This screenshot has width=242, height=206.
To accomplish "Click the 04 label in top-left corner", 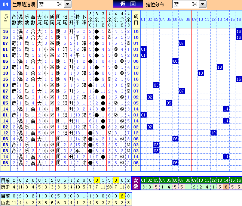I will tap(5, 4).
